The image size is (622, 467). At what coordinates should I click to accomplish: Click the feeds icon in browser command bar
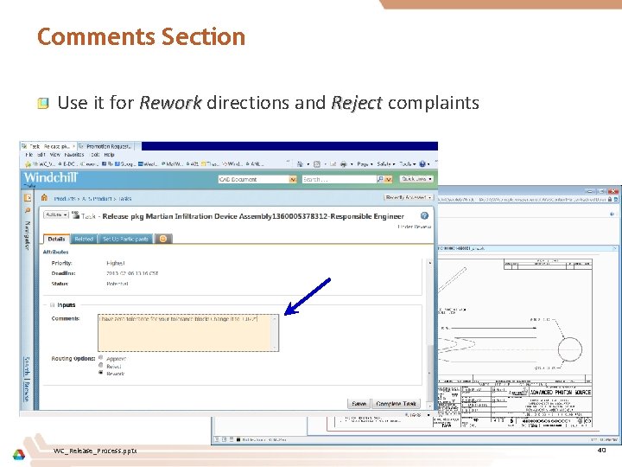coord(317,163)
